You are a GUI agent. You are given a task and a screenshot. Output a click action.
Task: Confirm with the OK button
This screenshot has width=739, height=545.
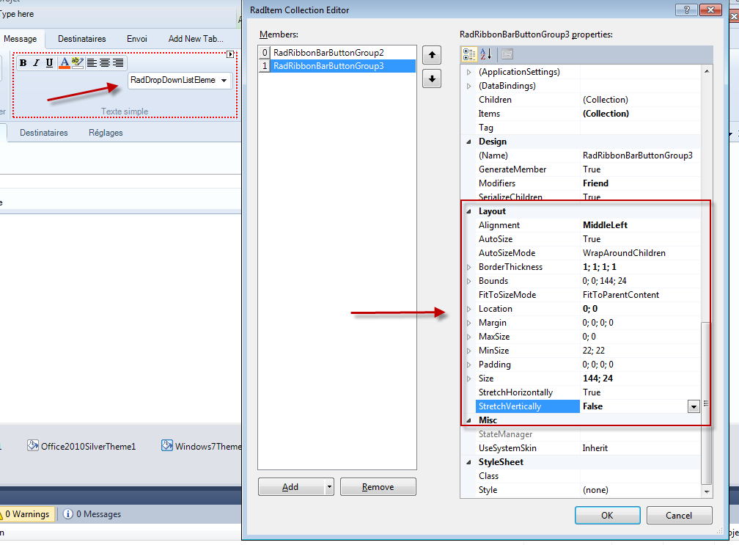pos(608,516)
